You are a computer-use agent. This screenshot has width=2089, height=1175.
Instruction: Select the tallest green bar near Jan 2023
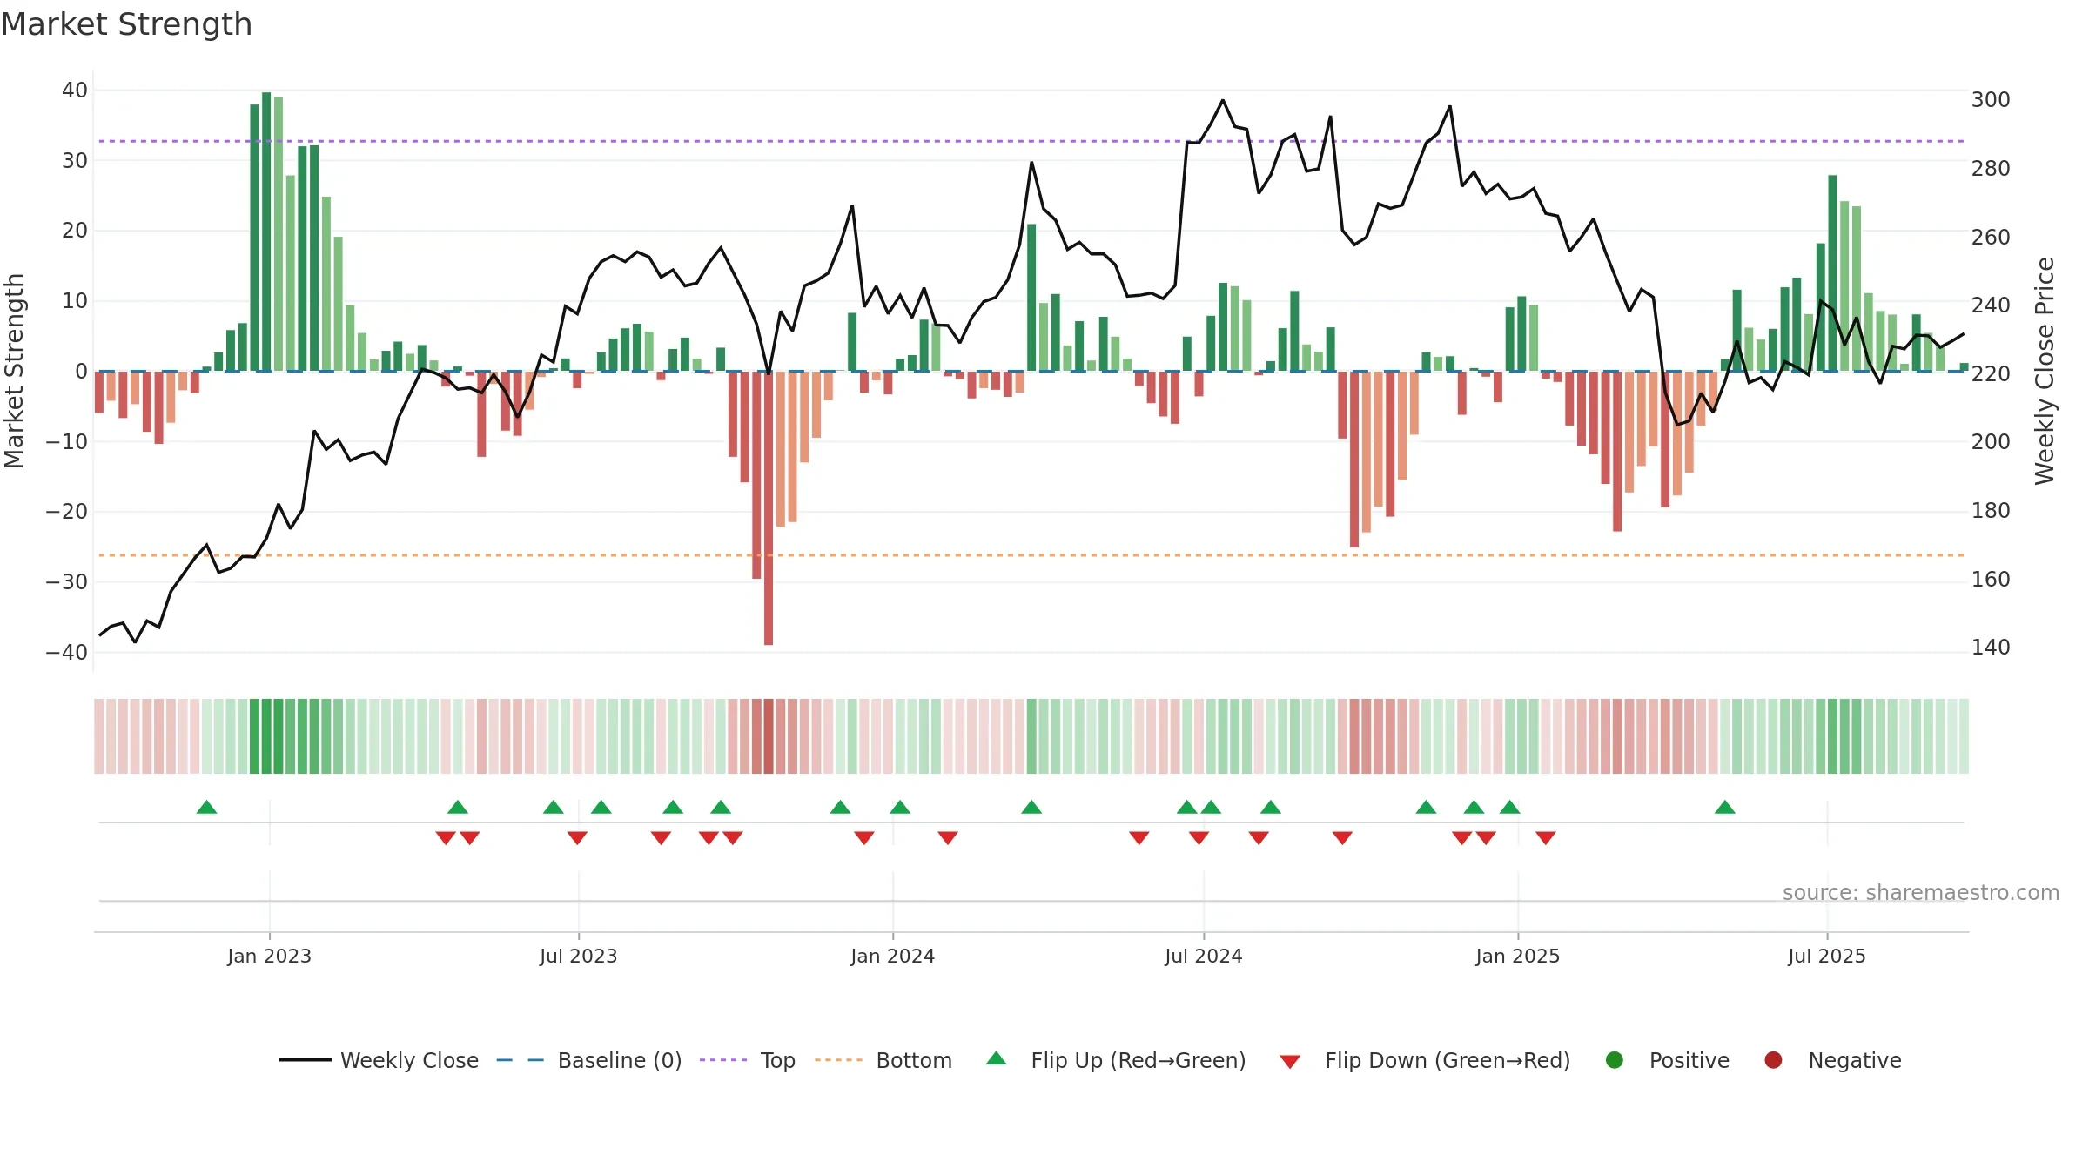coord(266,232)
